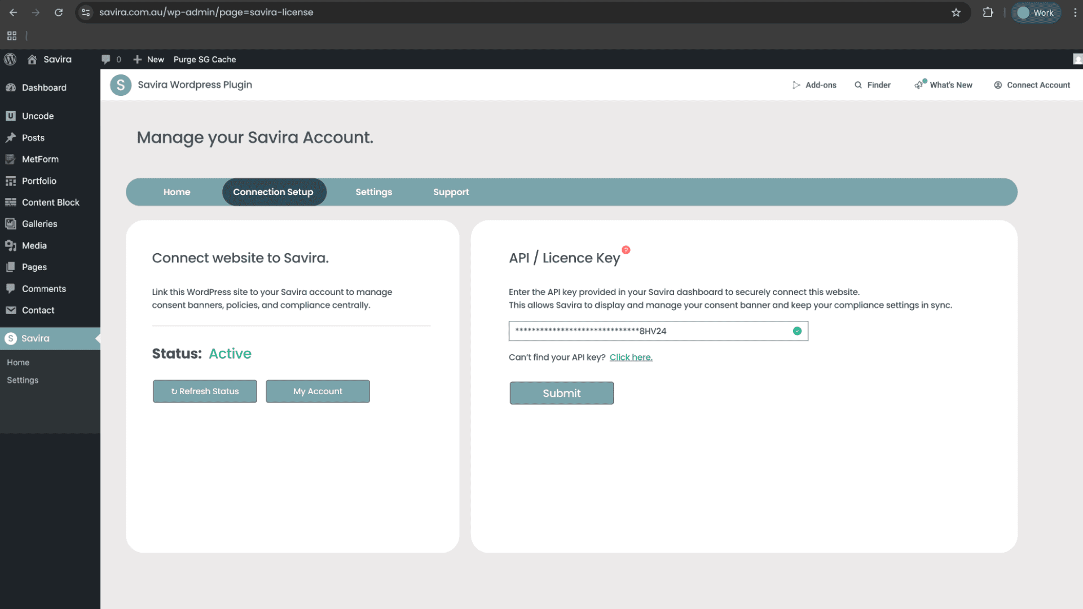Open the apps grid in the bookmarks bar
1083x609 pixels.
[x=12, y=36]
